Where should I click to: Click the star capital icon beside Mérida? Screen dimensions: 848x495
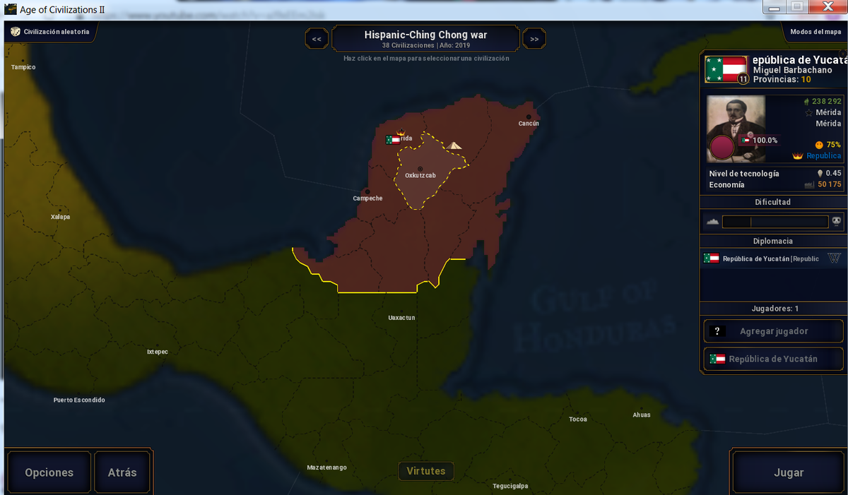pos(809,112)
